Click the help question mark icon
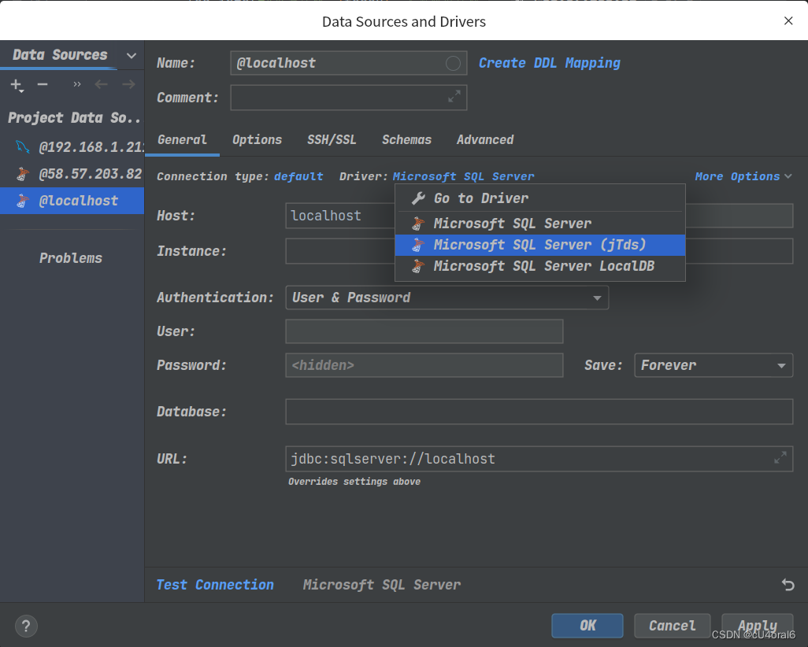This screenshot has height=647, width=808. click(x=26, y=626)
